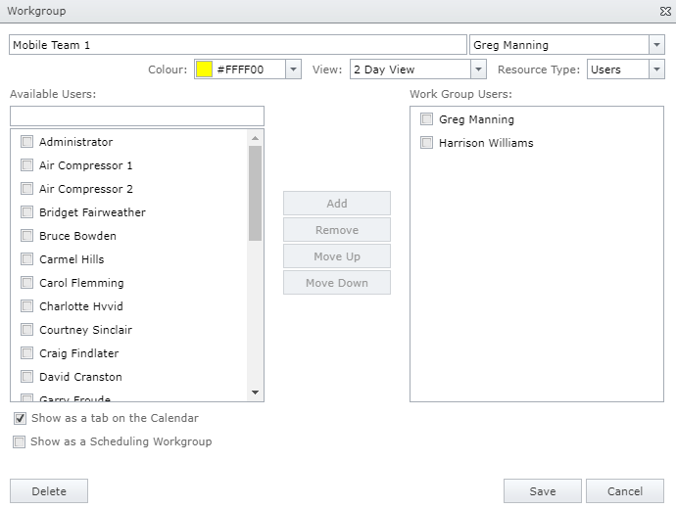Image resolution: width=676 pixels, height=509 pixels.
Task: Check Bridget Fairweather in available users
Action: (27, 212)
